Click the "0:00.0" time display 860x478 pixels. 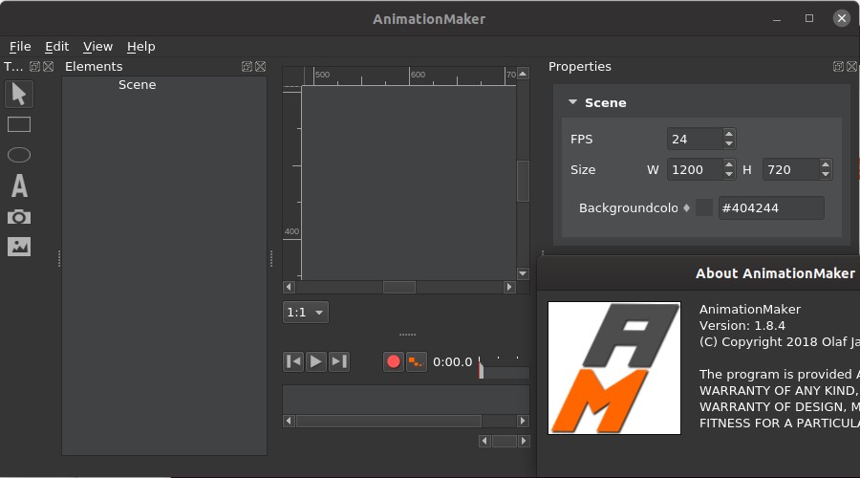click(x=453, y=362)
